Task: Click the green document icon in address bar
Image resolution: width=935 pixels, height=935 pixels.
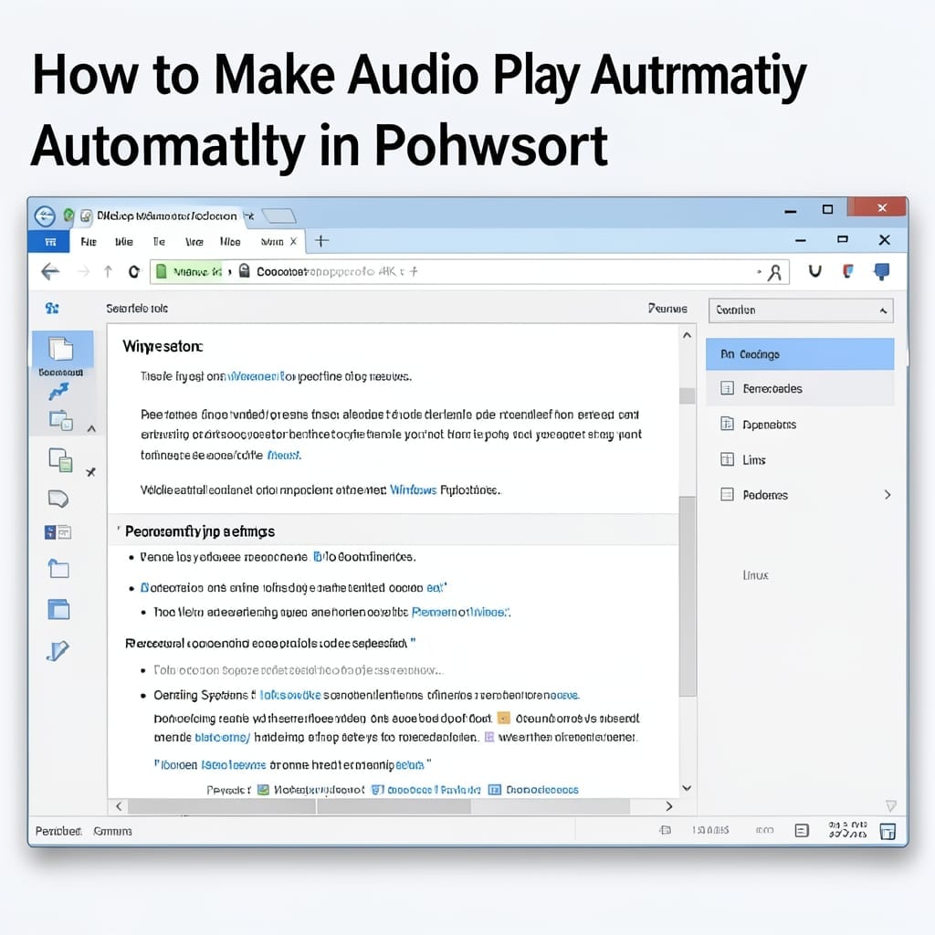Action: [x=161, y=272]
